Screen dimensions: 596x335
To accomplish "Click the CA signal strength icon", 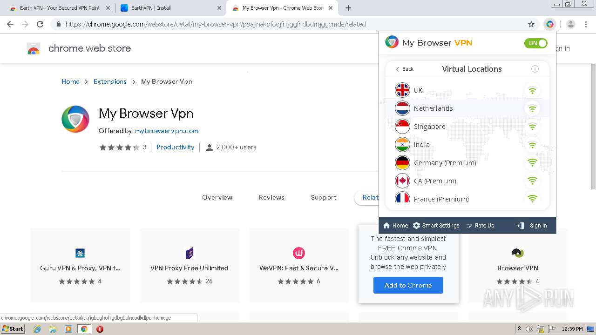I will (532, 181).
